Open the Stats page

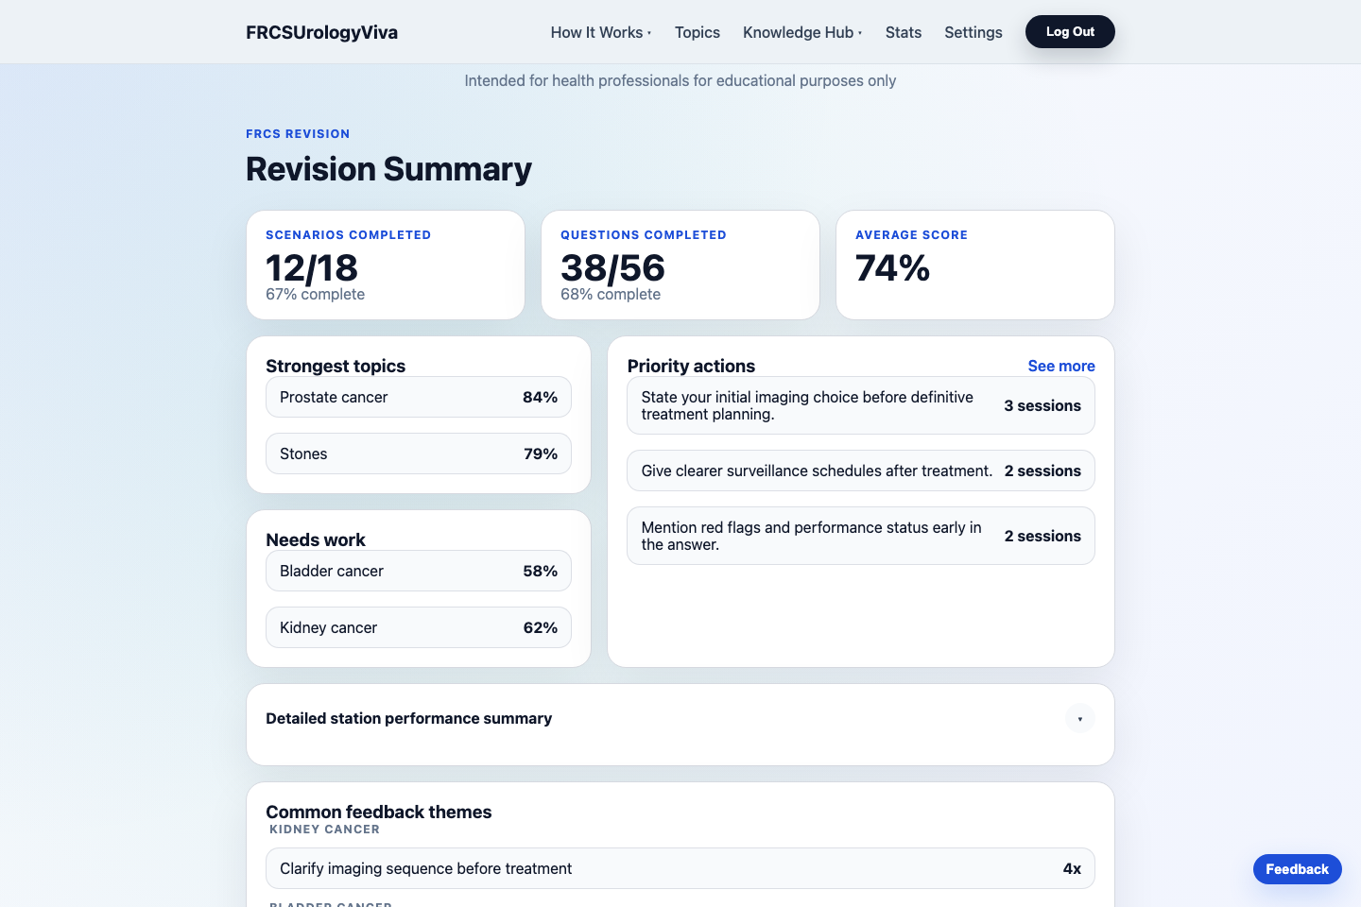(x=904, y=32)
